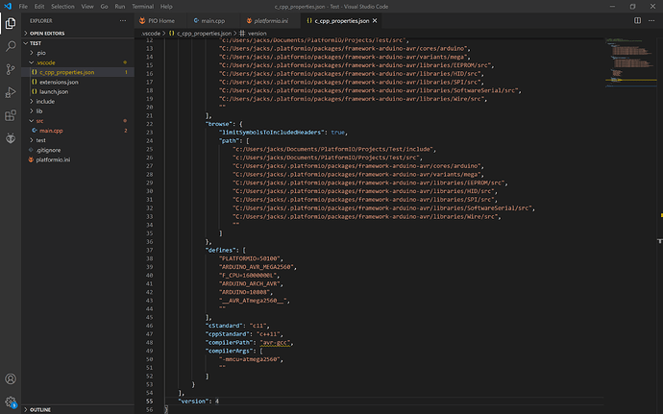Viewport: 663px width, 414px height.
Task: Open the File menu
Action: pos(23,7)
